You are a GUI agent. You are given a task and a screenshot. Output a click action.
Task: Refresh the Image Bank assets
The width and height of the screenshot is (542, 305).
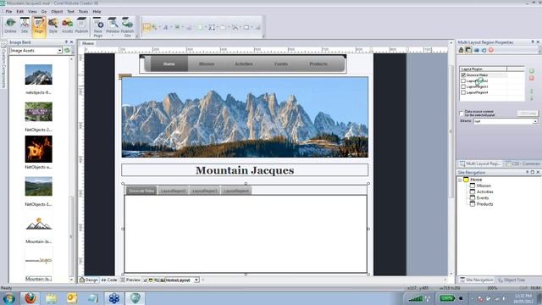(67, 51)
